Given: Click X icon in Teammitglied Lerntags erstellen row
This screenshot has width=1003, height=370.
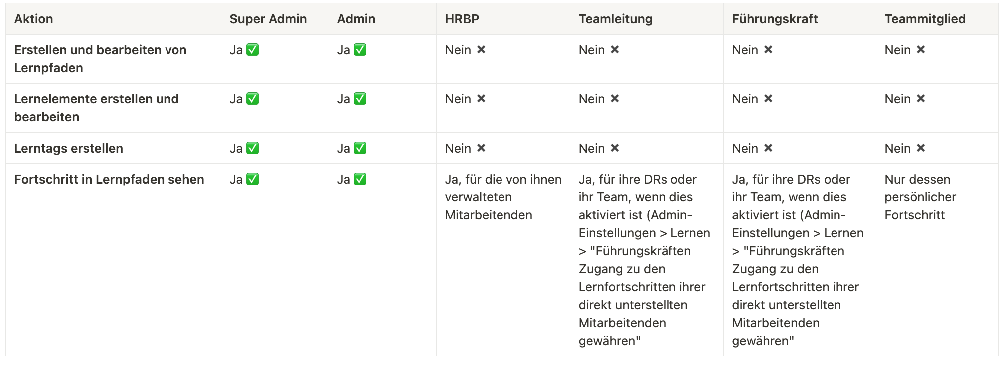Looking at the screenshot, I should pyautogui.click(x=921, y=148).
